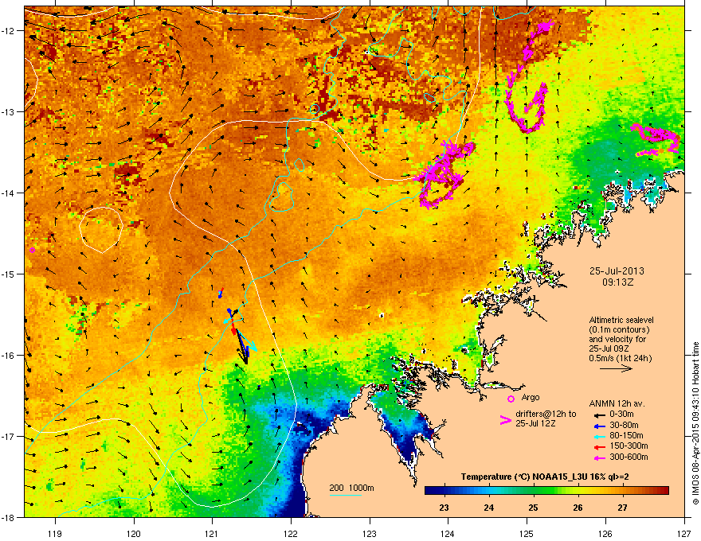Click the '200 1000m' isobath label
Image resolution: width=701 pixels, height=541 pixels.
coord(351,488)
